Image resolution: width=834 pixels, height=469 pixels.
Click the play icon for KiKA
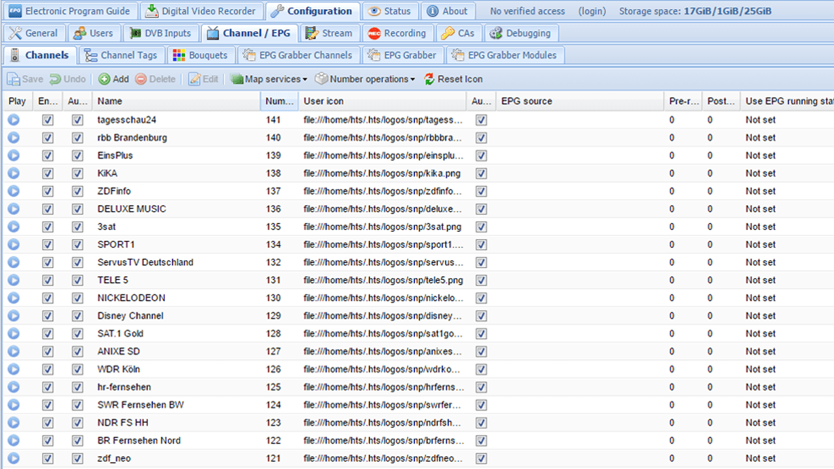(x=13, y=173)
